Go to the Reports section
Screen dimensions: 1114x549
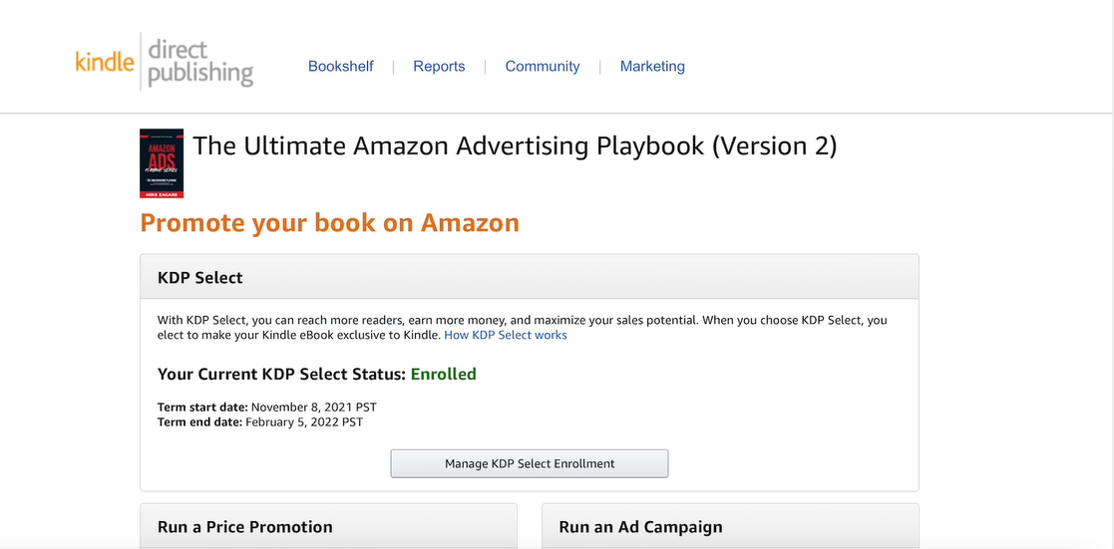[x=439, y=66]
